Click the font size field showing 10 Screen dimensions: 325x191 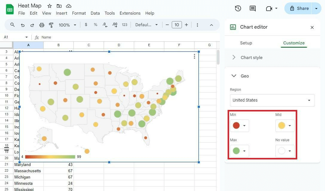pos(177,25)
